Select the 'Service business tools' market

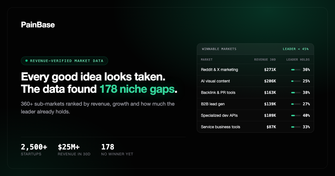pyautogui.click(x=255, y=127)
